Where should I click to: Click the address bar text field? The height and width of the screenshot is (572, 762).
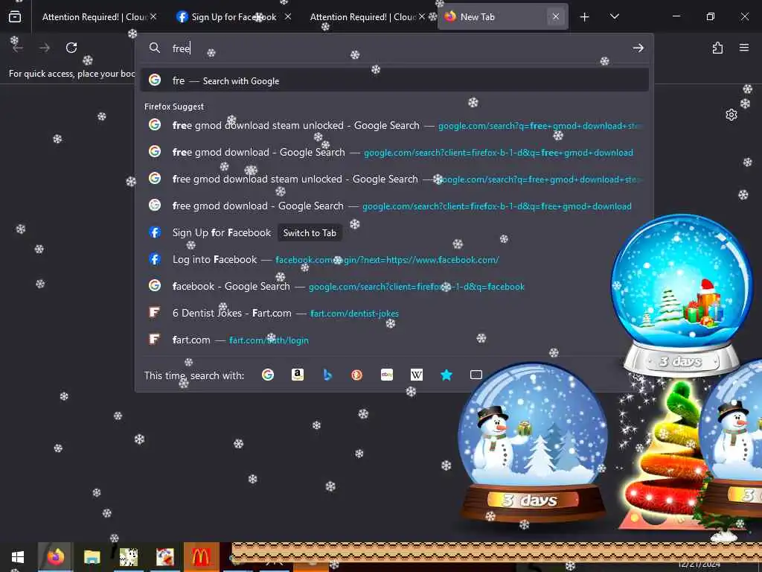[399, 48]
